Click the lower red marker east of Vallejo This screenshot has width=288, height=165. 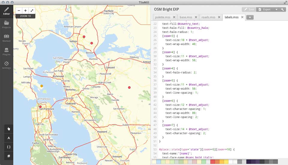pos(92,43)
